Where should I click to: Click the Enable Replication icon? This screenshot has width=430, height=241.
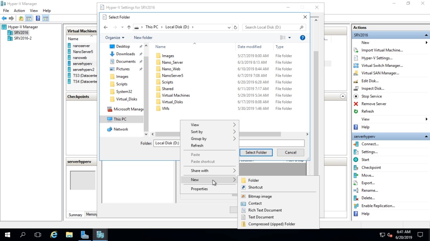point(356,206)
